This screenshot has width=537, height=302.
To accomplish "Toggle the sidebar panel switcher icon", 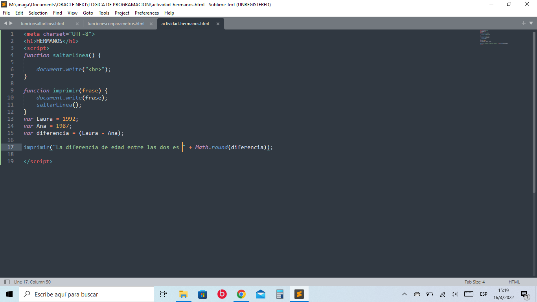I will click(7, 282).
